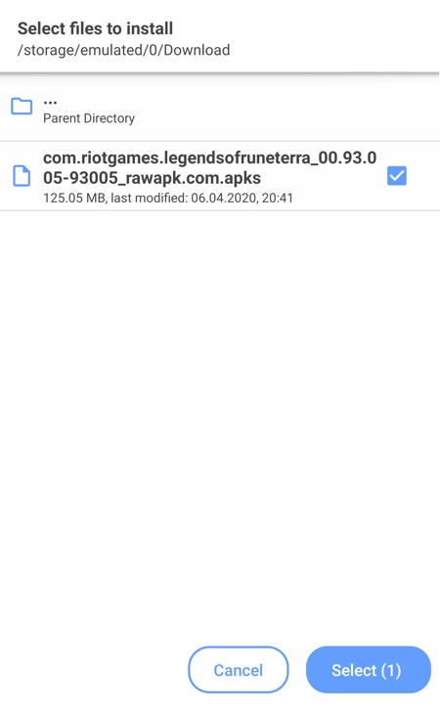This screenshot has height=713, width=440.
Task: Open the Parent Directory entry
Action: click(220, 109)
